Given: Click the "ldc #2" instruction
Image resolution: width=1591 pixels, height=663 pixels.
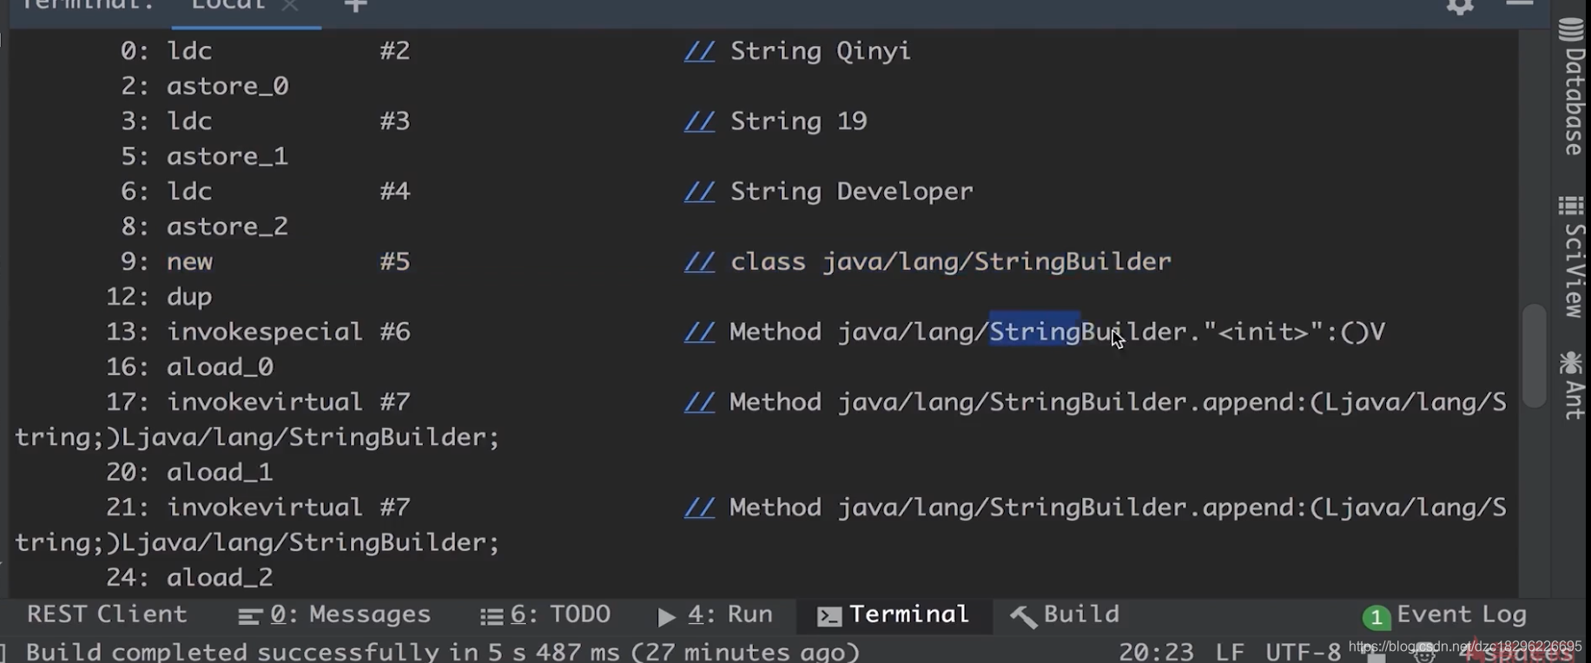Looking at the screenshot, I should click(288, 51).
